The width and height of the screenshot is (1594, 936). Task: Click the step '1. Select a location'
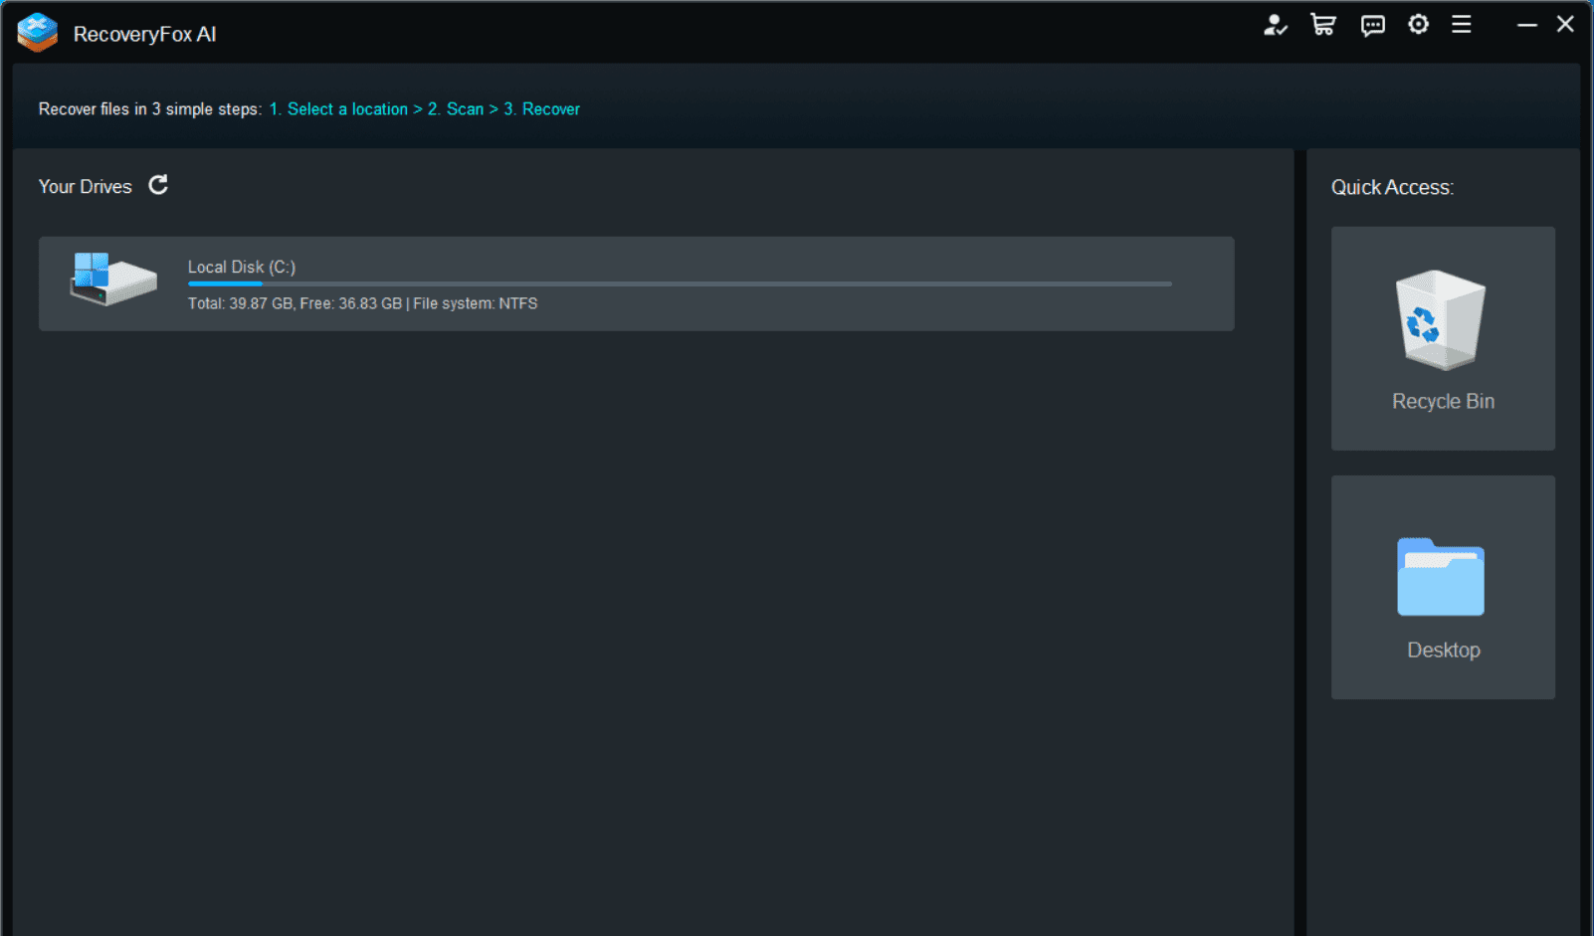[338, 109]
